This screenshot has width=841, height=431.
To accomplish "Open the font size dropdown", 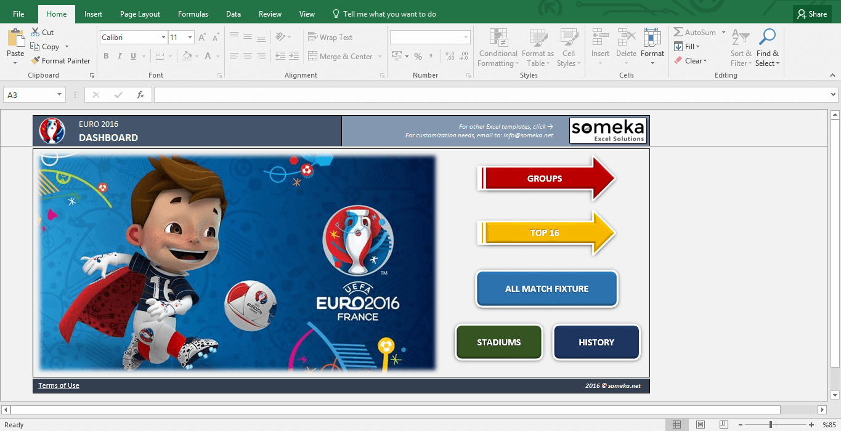I will 190,38.
